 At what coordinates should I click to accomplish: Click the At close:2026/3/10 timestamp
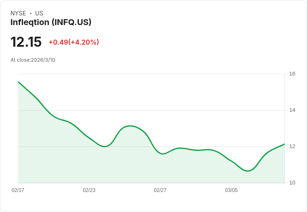tap(33, 60)
